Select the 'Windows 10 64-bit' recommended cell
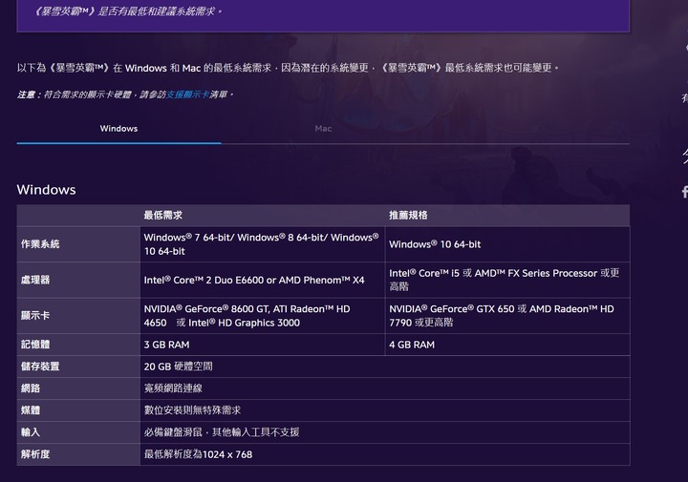This screenshot has height=482, width=688. 507,244
